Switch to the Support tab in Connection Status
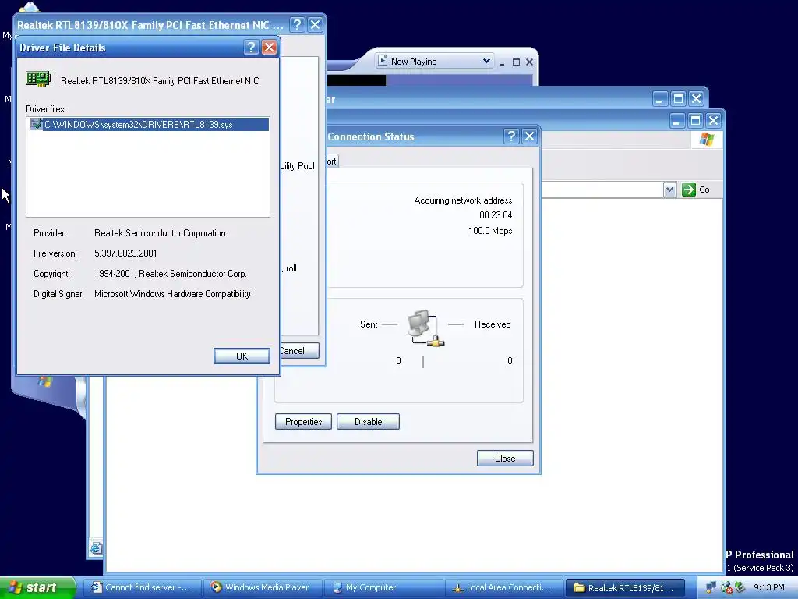798x599 pixels. coord(332,161)
